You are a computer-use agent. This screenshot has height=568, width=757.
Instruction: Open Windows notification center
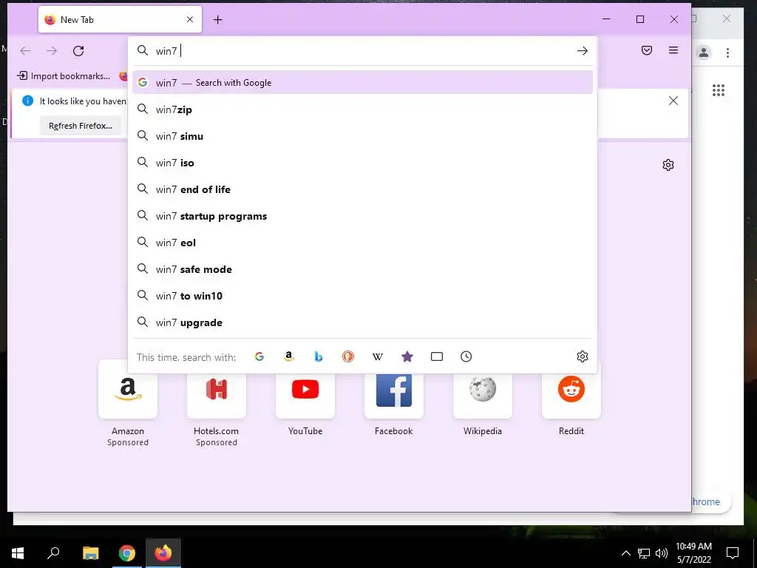click(x=733, y=553)
